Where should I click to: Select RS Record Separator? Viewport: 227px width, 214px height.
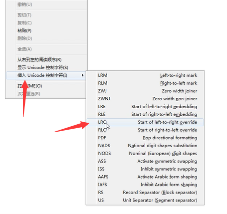point(145,193)
